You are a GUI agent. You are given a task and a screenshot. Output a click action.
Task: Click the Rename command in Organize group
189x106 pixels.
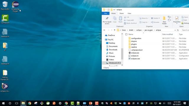[155, 22]
